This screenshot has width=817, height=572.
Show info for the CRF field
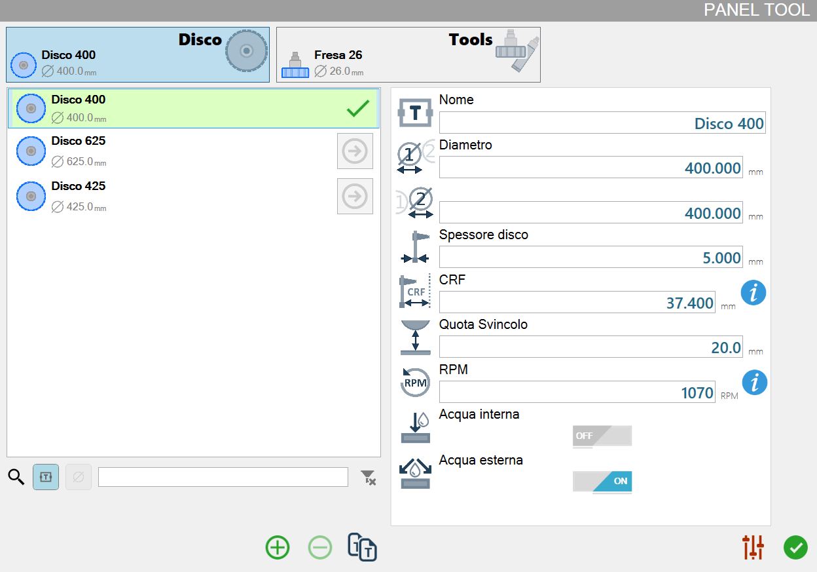click(753, 292)
